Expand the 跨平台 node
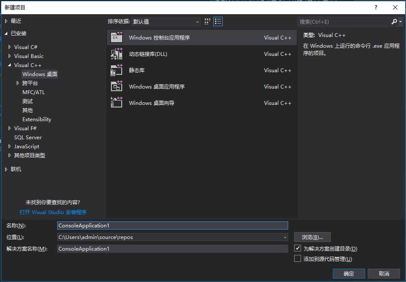 [18, 83]
